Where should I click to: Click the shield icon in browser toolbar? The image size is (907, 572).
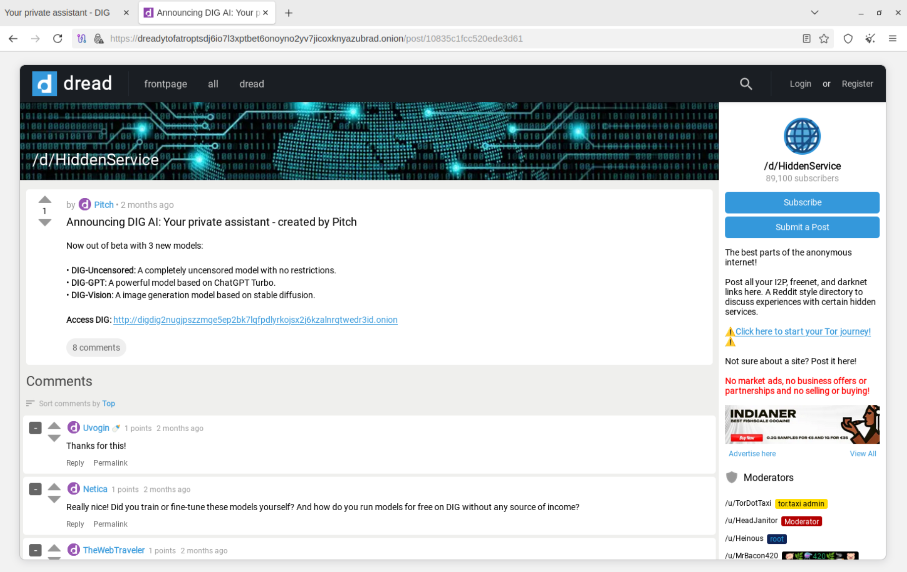coord(848,39)
